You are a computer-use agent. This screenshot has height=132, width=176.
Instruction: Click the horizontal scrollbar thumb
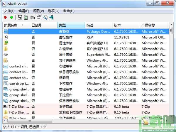[30, 121]
